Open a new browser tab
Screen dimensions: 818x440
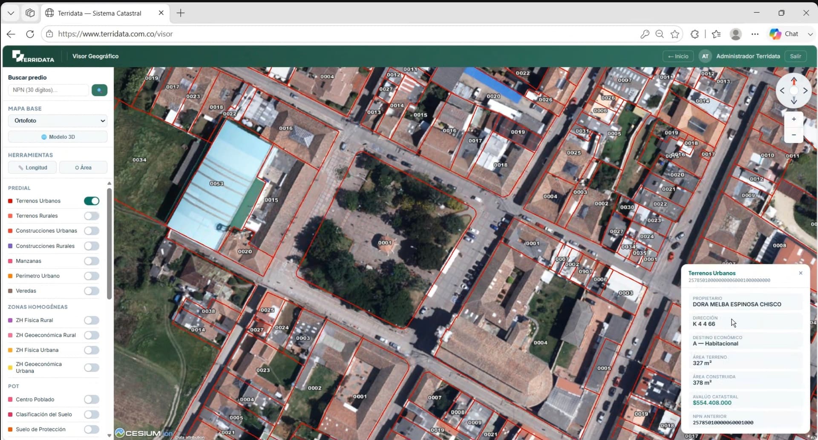181,13
